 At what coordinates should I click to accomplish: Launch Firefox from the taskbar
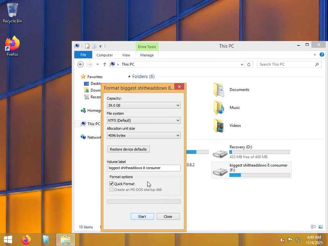(26, 240)
